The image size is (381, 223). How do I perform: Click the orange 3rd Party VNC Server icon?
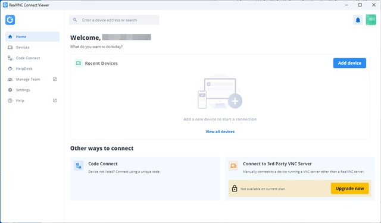click(x=233, y=166)
